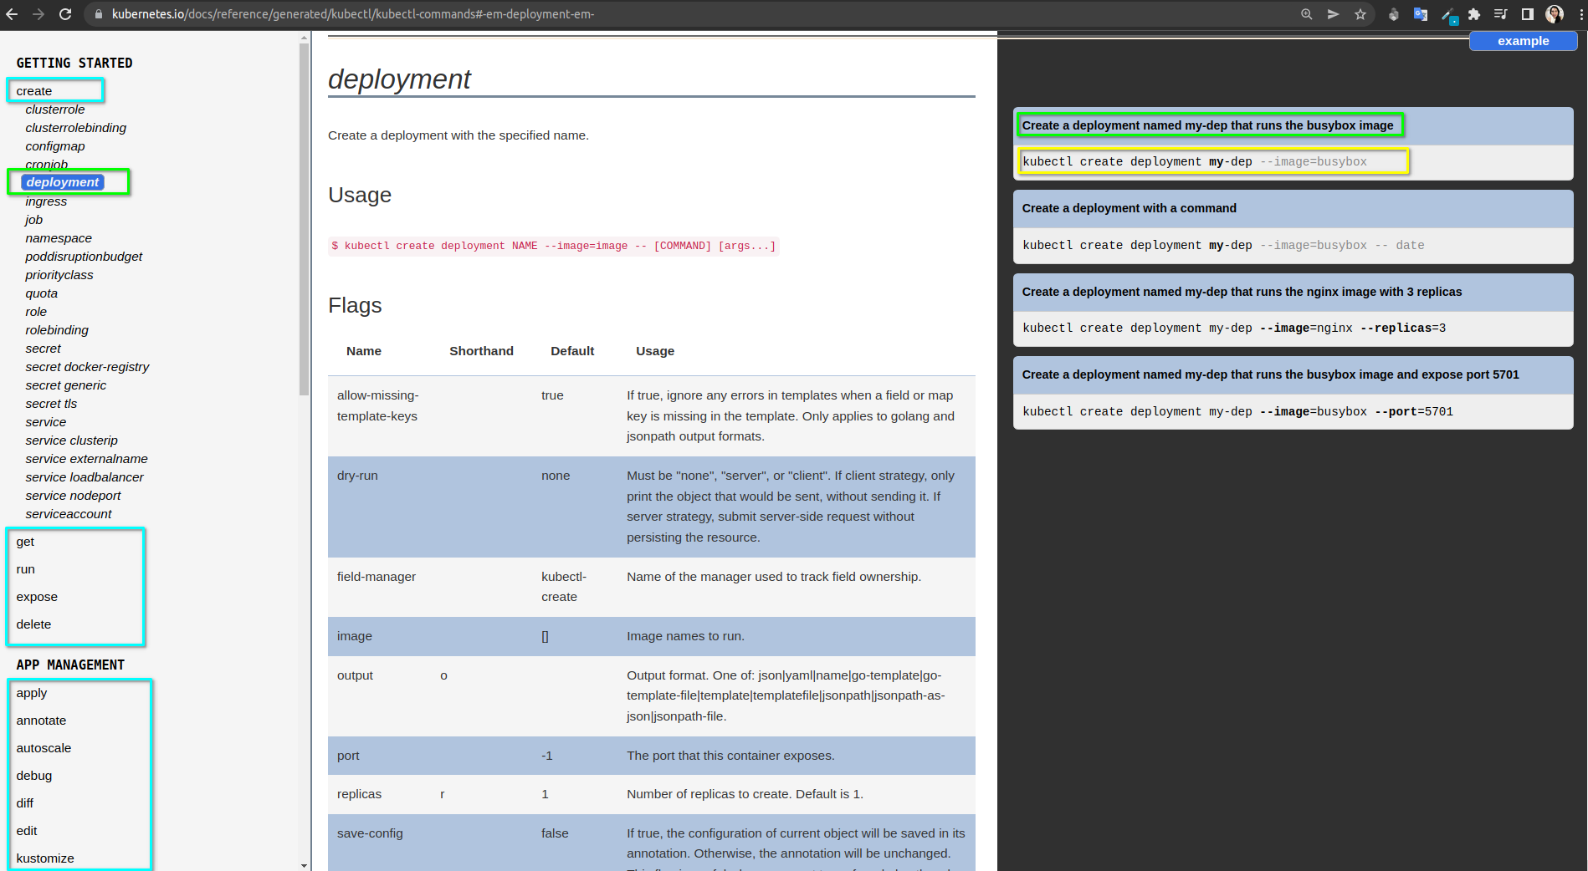This screenshot has width=1588, height=871.
Task: Click the blue example button
Action: tap(1523, 41)
